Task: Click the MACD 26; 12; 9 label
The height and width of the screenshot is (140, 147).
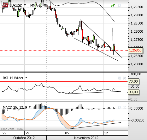Action: click(15, 107)
